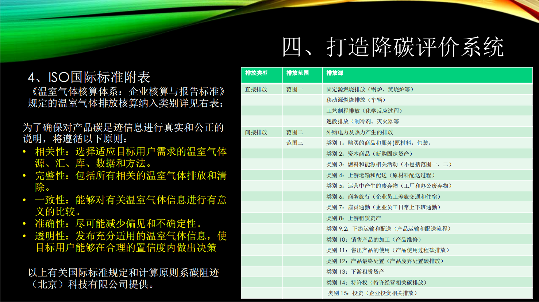The height and width of the screenshot is (302, 539).
Task: Click the line '为了确保对产品碳足迹信息进行真实和公正的'
Action: 123,127
